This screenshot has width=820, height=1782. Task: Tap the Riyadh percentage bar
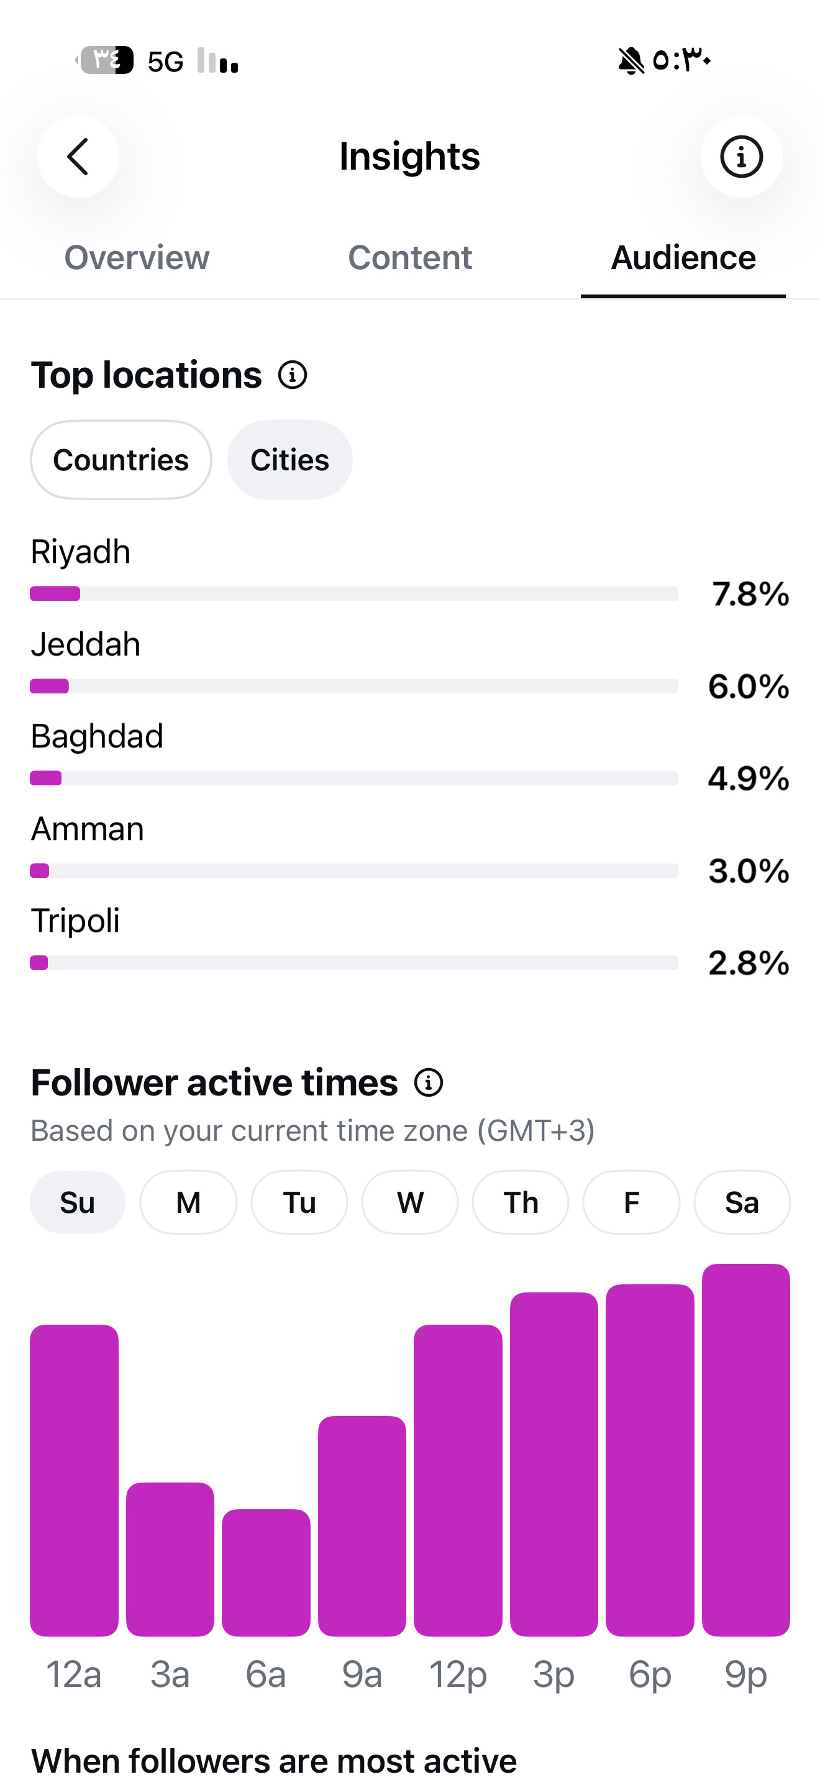[354, 593]
